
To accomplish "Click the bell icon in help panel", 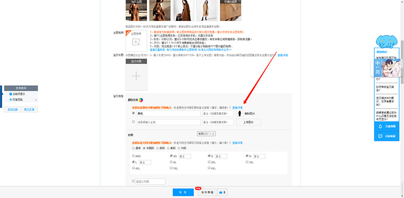I will click(x=380, y=126).
